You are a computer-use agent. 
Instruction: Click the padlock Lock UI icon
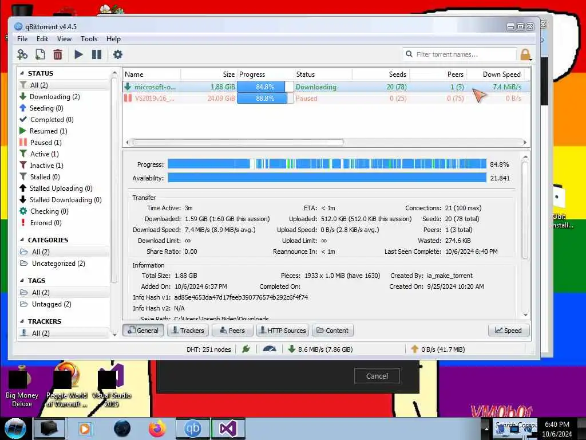pos(525,54)
